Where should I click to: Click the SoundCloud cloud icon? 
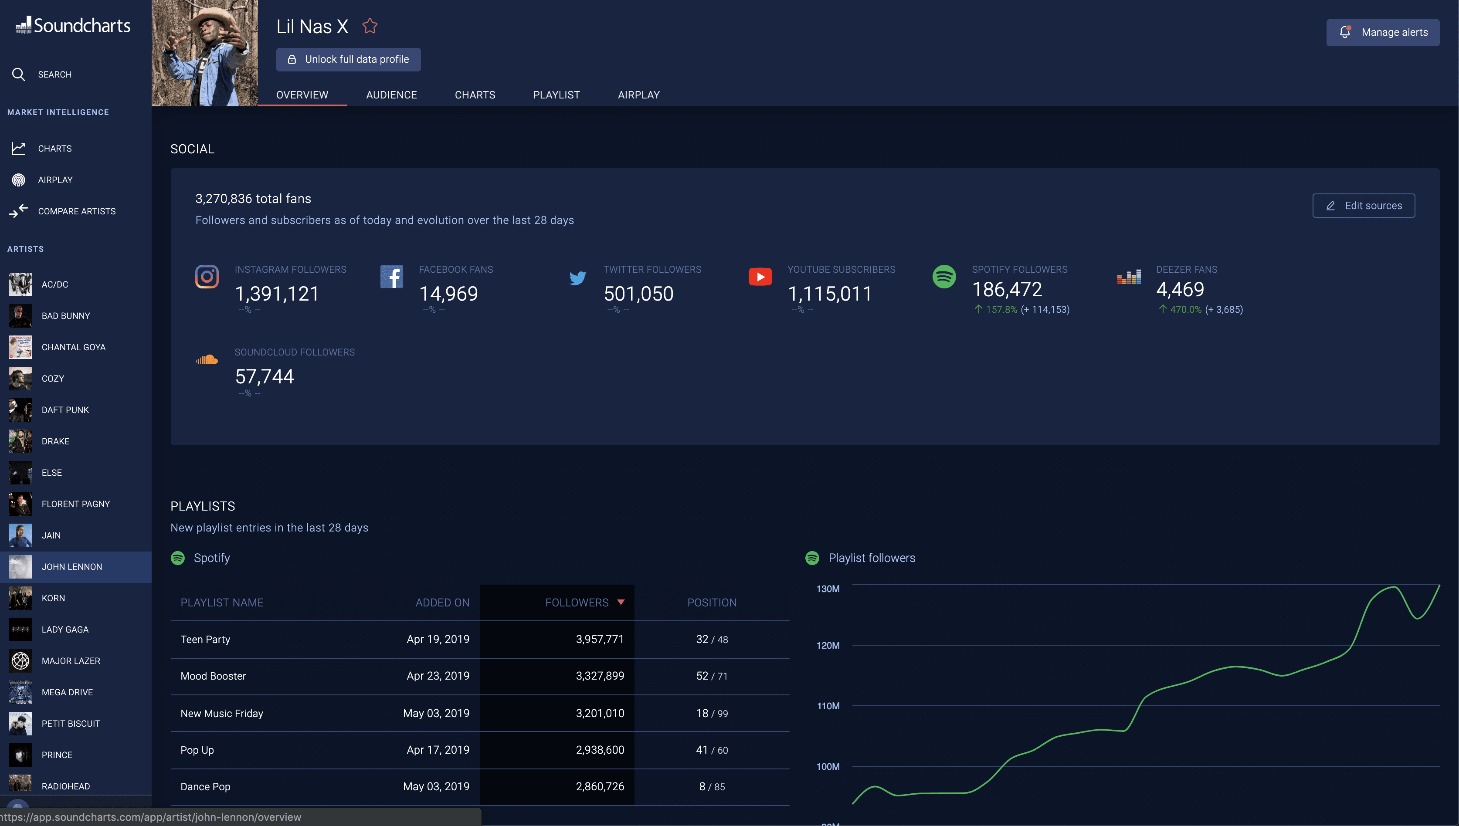coord(207,359)
